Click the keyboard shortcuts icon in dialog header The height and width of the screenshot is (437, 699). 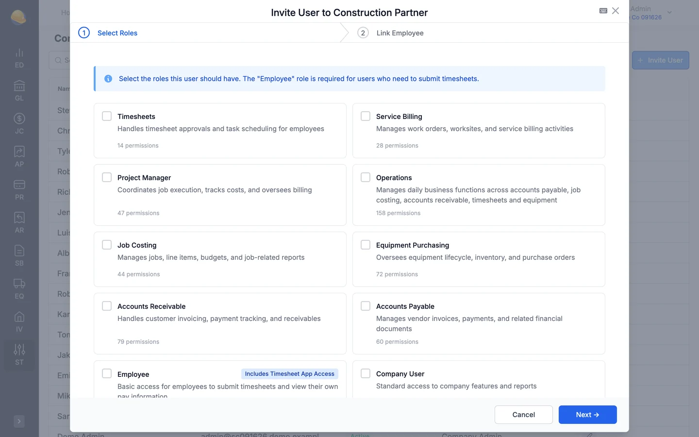pos(603,11)
